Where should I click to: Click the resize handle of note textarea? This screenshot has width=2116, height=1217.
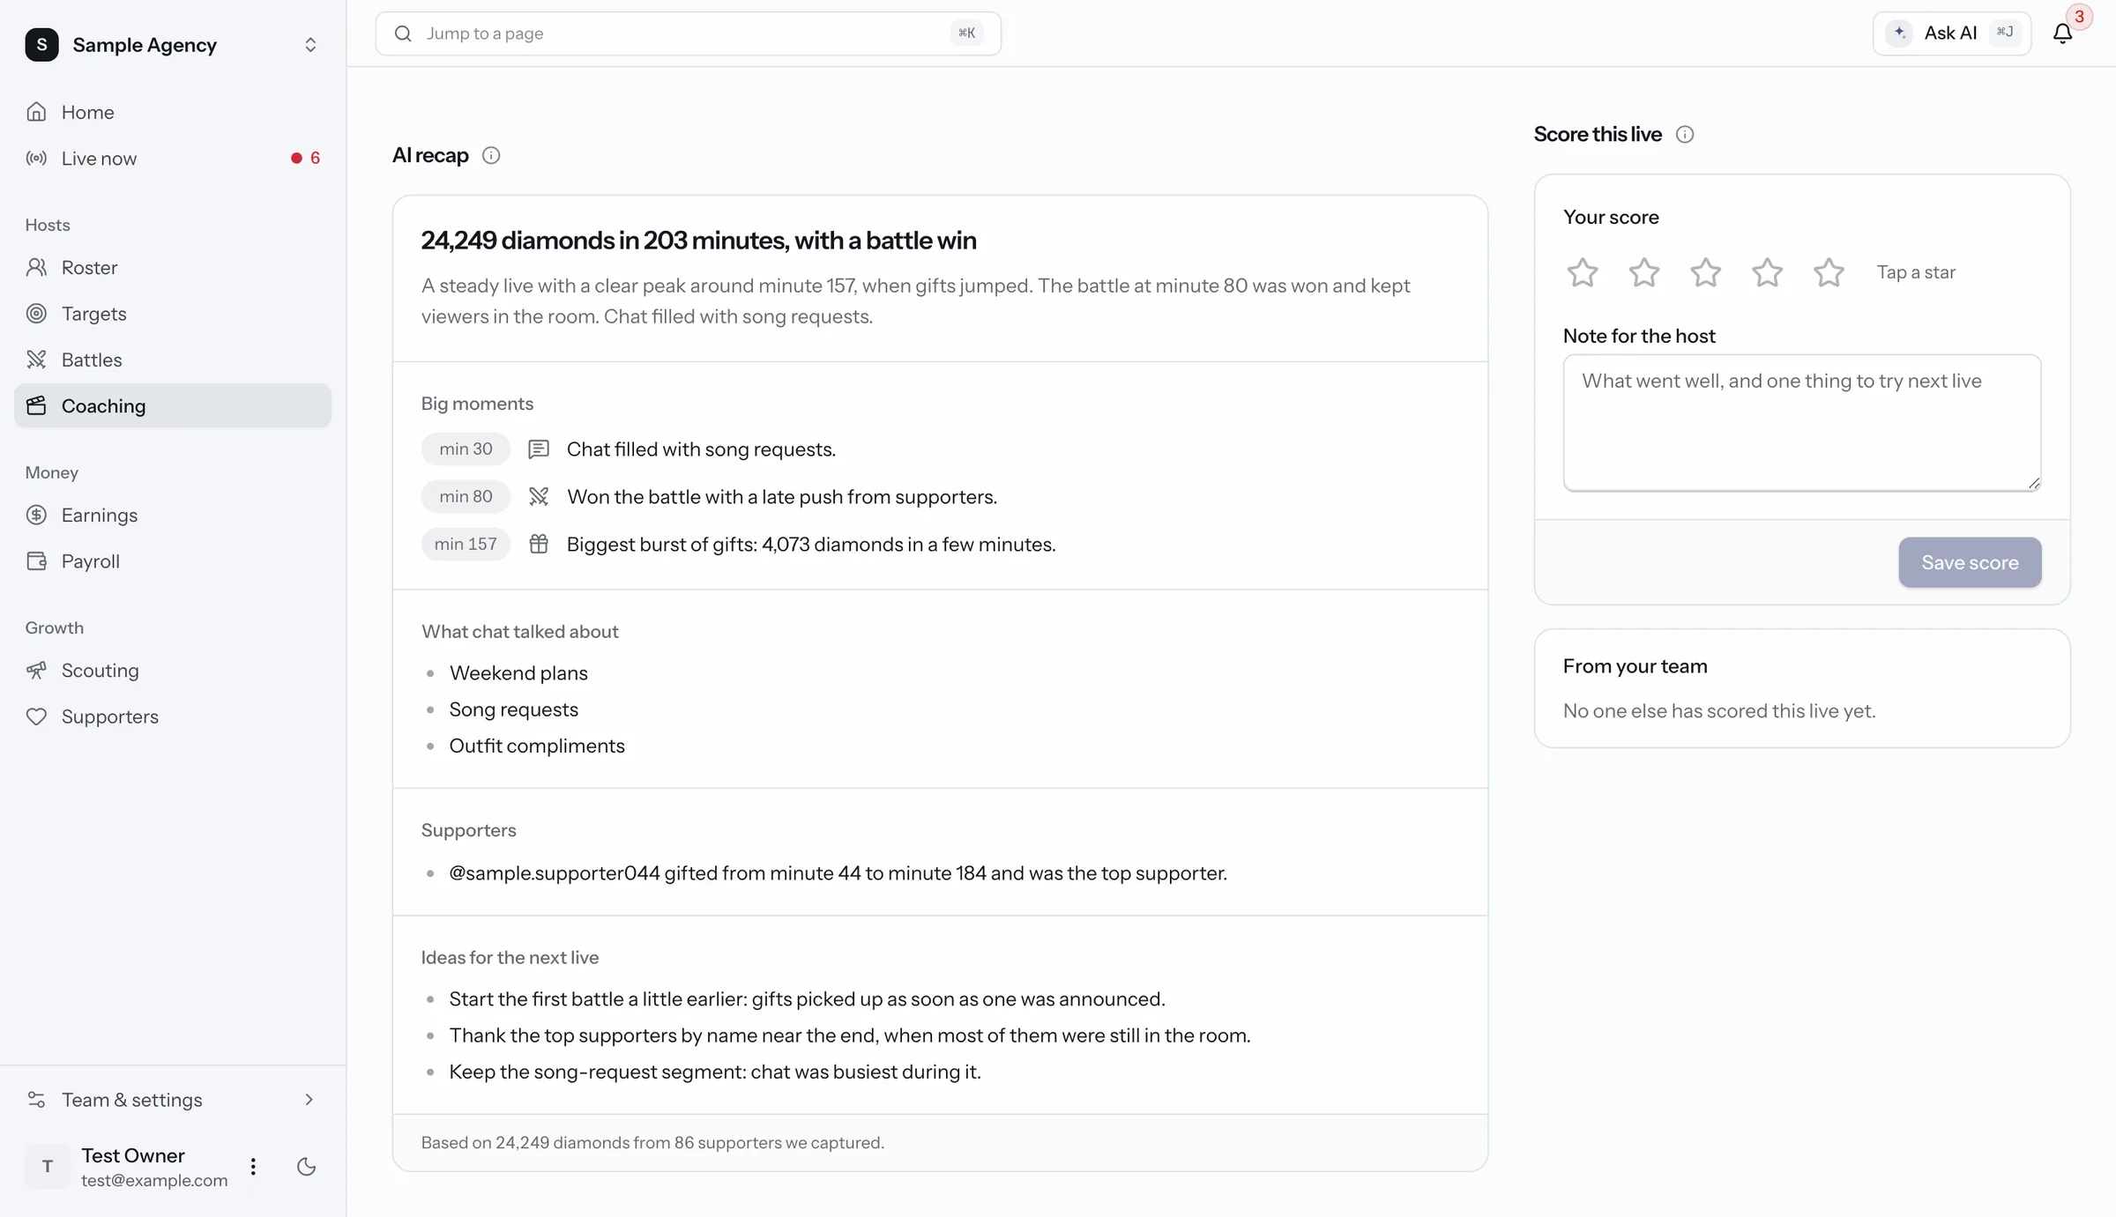(x=2033, y=482)
